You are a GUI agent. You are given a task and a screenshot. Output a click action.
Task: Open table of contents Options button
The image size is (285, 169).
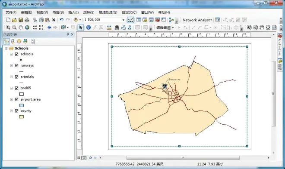pos(33,41)
